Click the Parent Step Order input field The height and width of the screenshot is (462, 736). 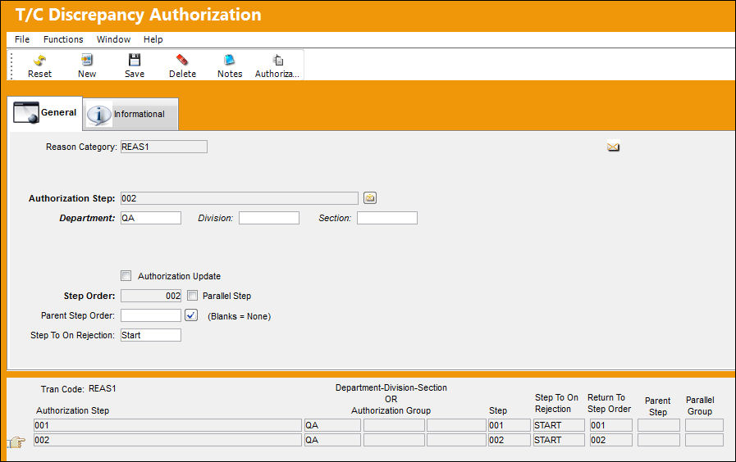pyautogui.click(x=151, y=315)
